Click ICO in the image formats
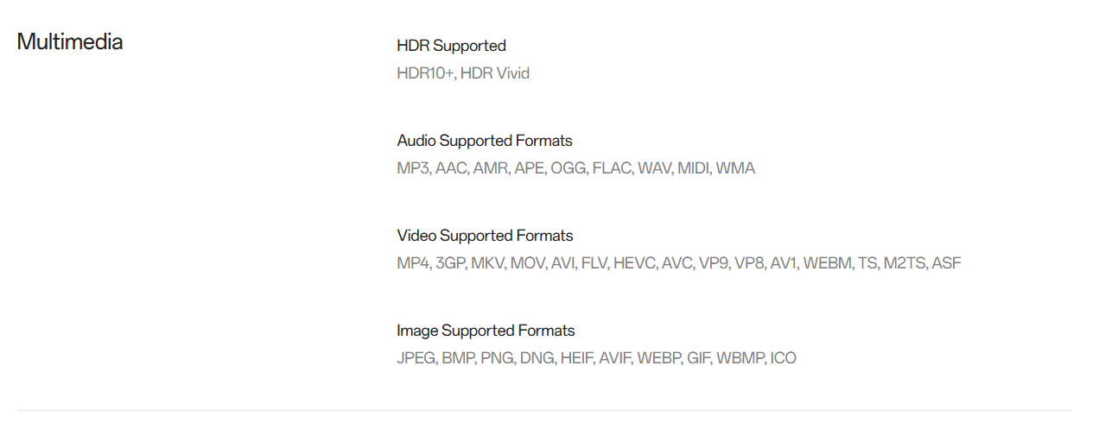The image size is (1099, 429). (783, 358)
